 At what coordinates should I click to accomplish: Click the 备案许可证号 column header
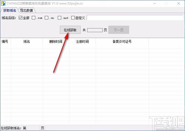[x=122, y=41]
